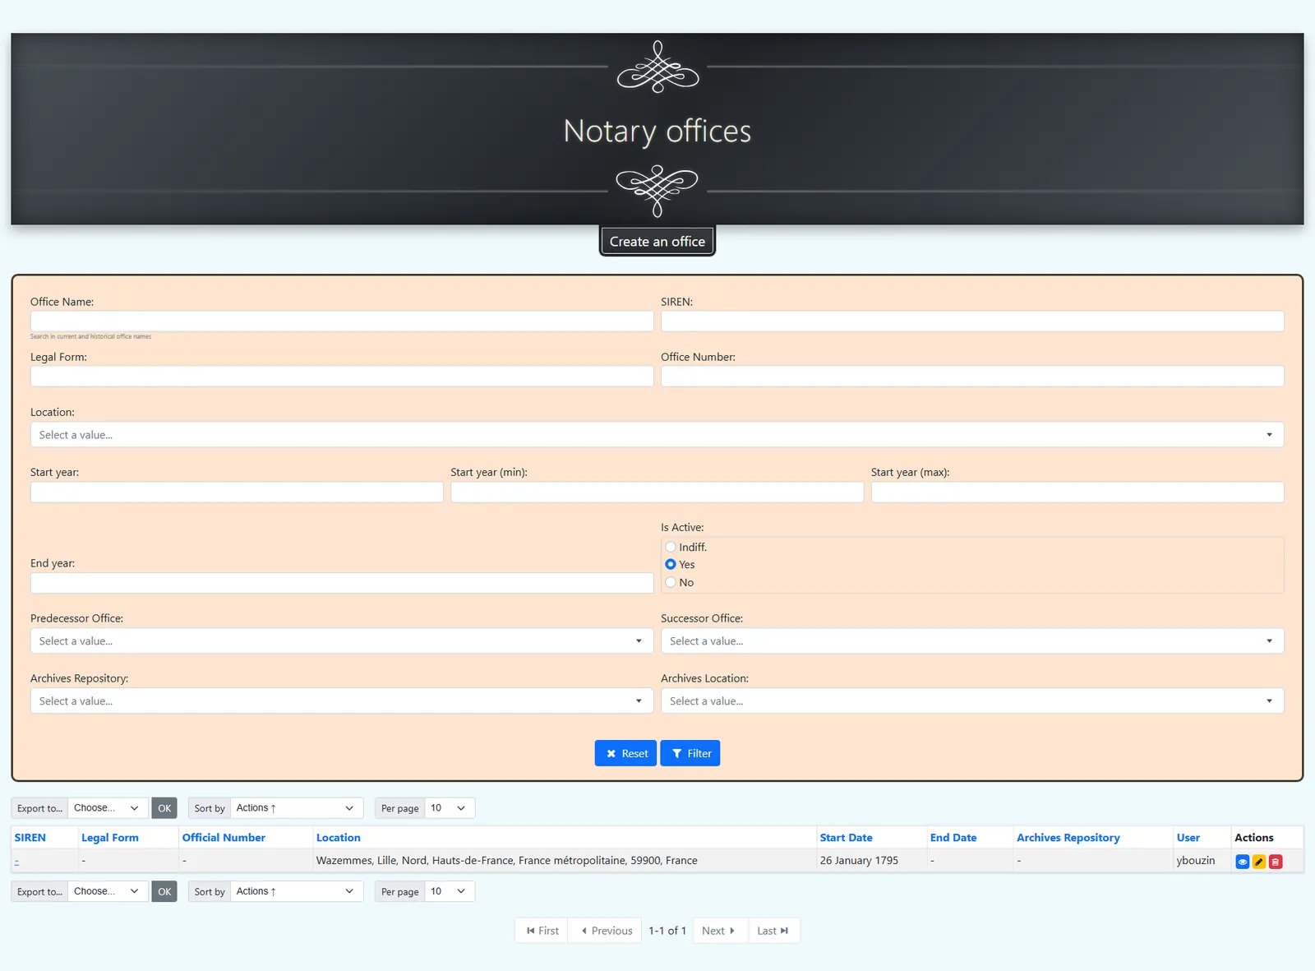Go to the First page

[x=542, y=931]
